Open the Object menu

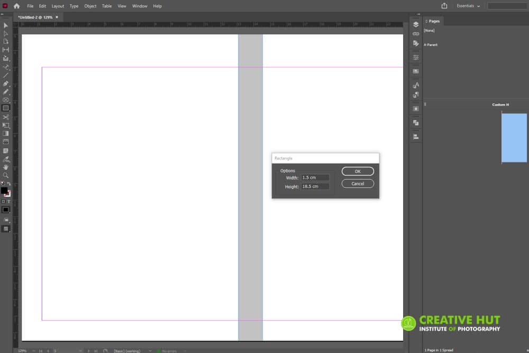(90, 6)
